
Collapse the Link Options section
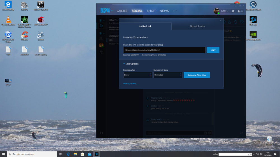click(x=131, y=64)
